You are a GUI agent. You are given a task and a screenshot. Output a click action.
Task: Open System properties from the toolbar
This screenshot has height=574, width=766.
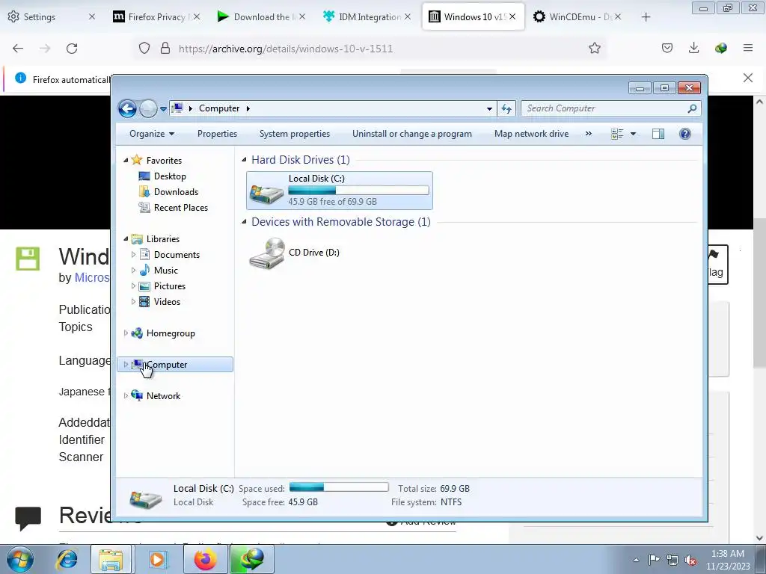tap(295, 134)
